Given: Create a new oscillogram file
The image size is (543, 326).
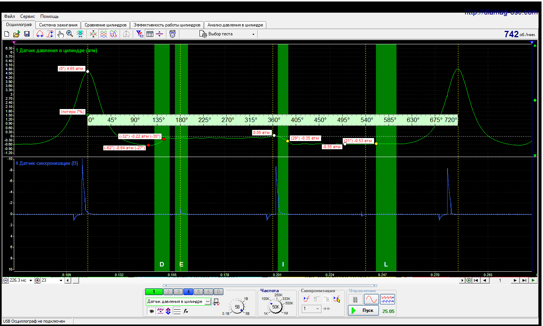Looking at the screenshot, I should [7, 34].
